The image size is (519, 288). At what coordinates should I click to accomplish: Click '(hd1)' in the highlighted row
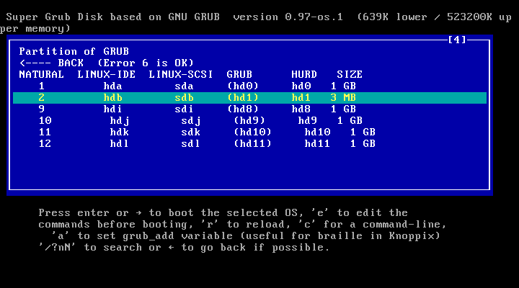tap(243, 97)
